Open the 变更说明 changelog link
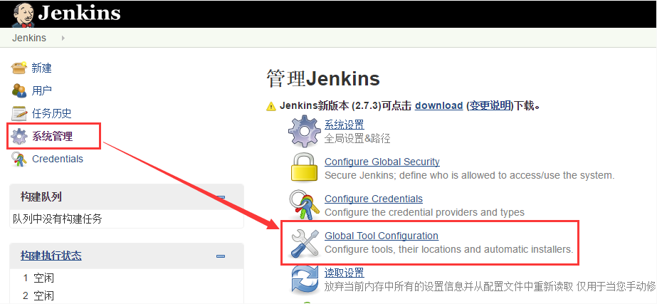This screenshot has height=304, width=657. [490, 105]
